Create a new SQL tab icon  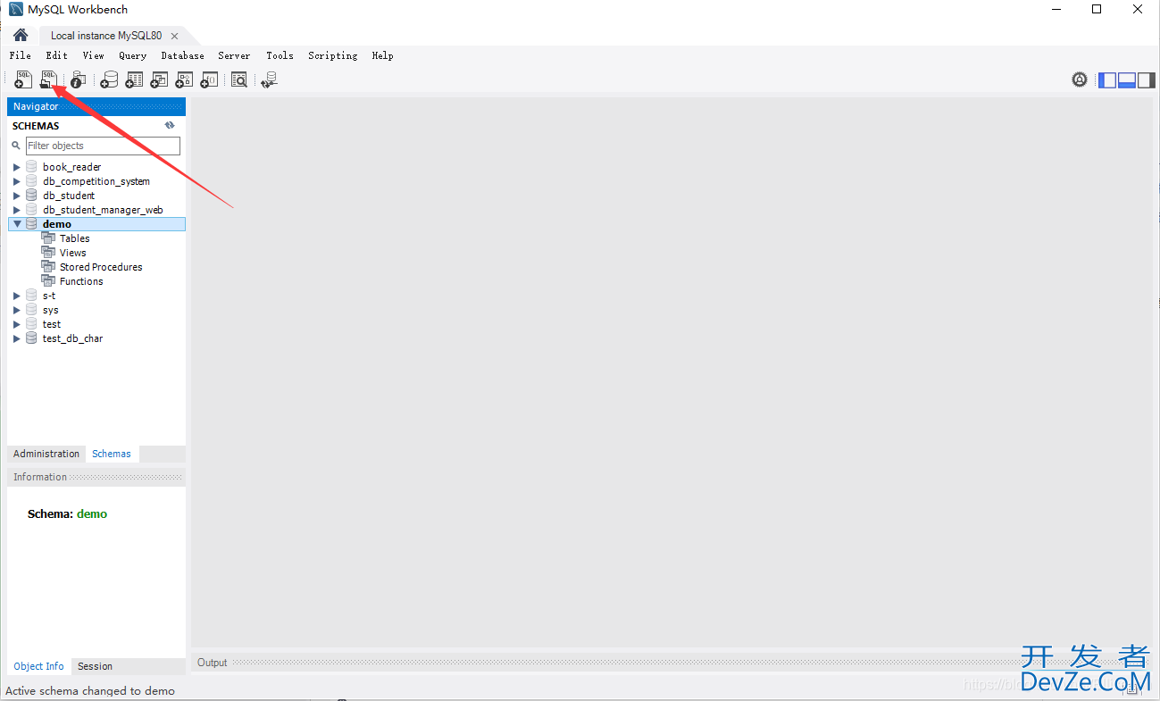click(23, 79)
